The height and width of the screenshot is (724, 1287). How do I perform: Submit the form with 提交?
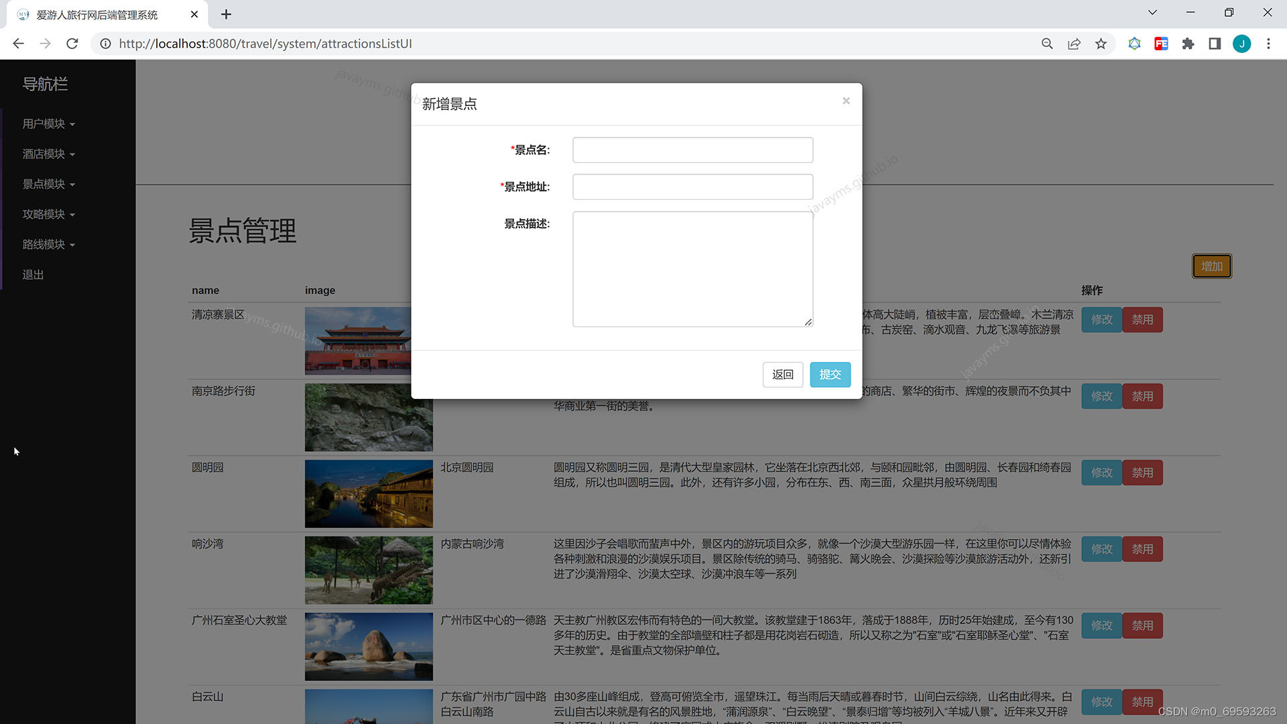830,375
